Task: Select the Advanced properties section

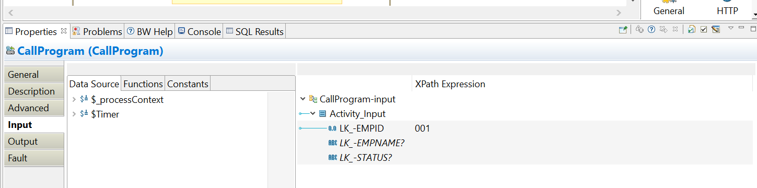Action: click(x=34, y=108)
